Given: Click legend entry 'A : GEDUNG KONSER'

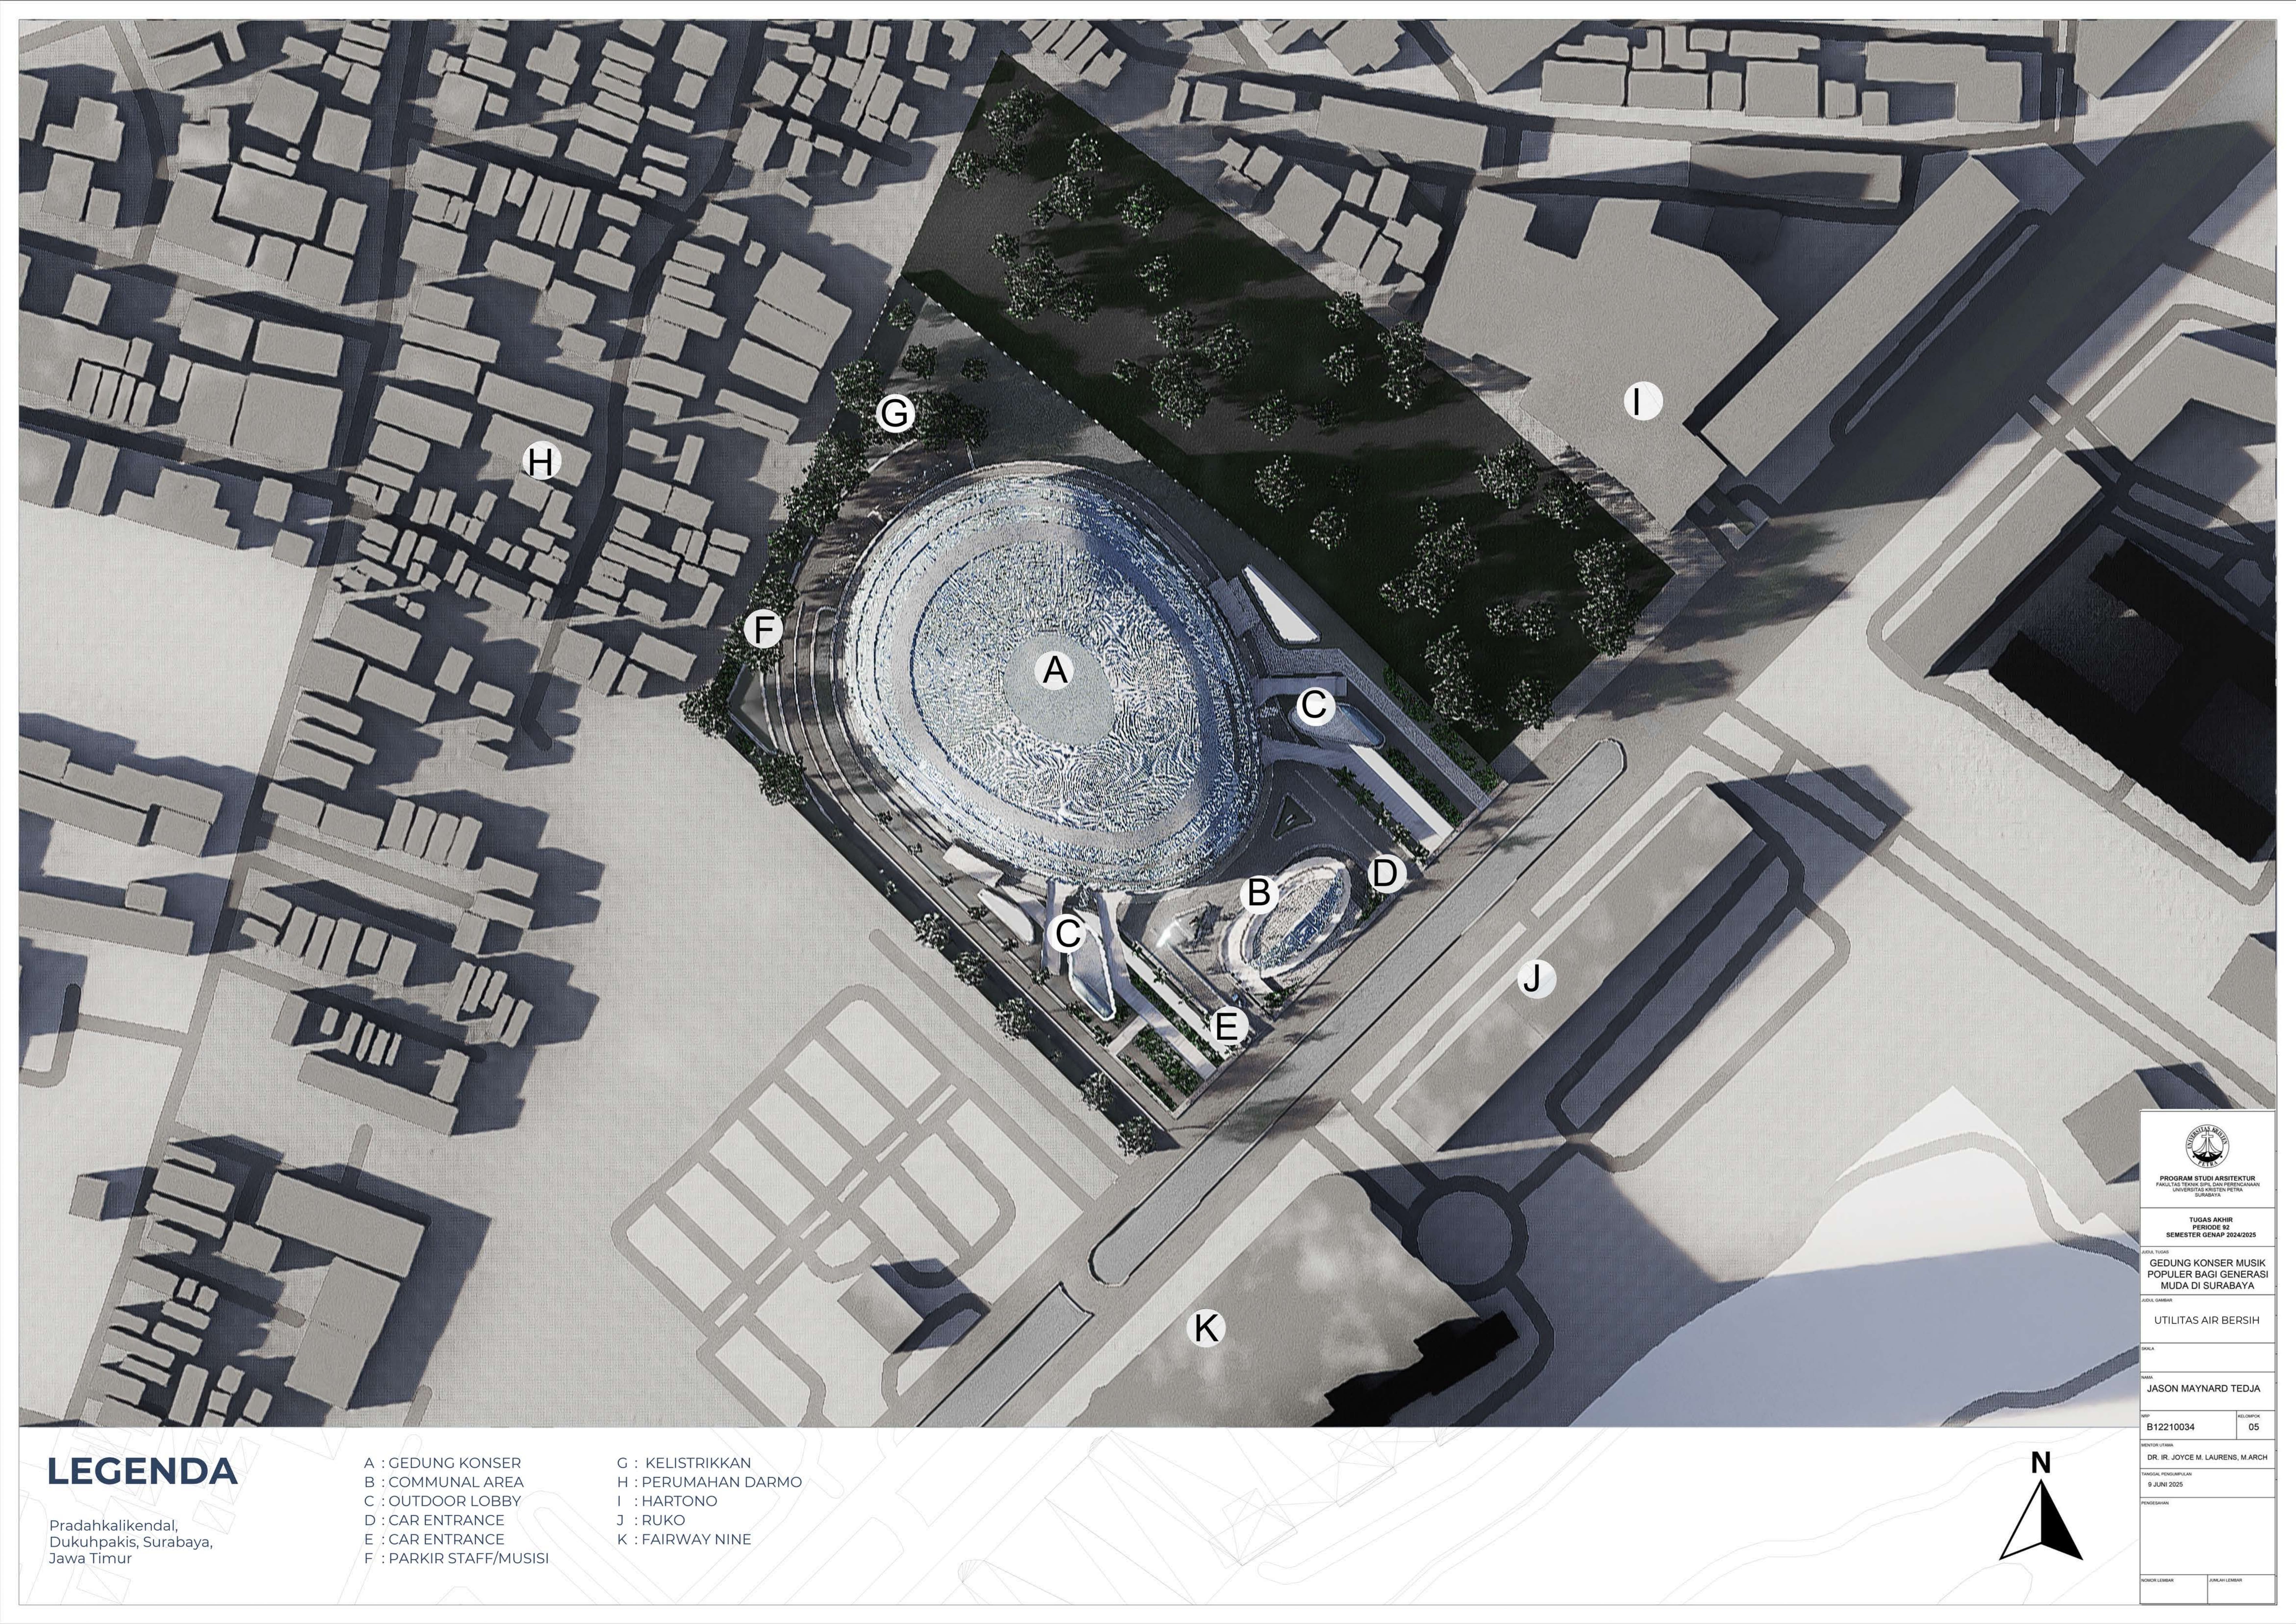Looking at the screenshot, I should click(x=442, y=1463).
